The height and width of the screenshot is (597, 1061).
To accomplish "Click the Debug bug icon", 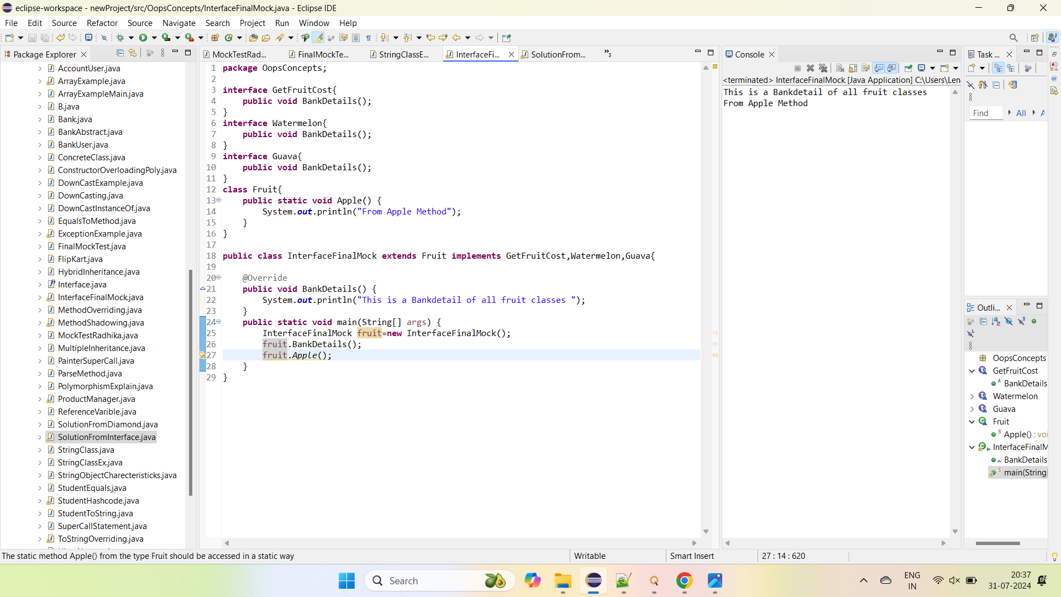I will (120, 38).
